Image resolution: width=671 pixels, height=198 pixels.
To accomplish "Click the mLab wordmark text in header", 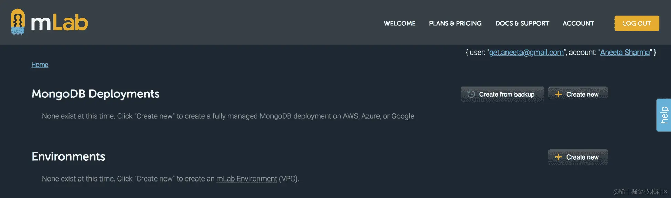I will [60, 23].
